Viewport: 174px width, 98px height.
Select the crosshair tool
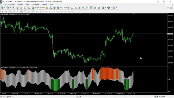point(6,11)
